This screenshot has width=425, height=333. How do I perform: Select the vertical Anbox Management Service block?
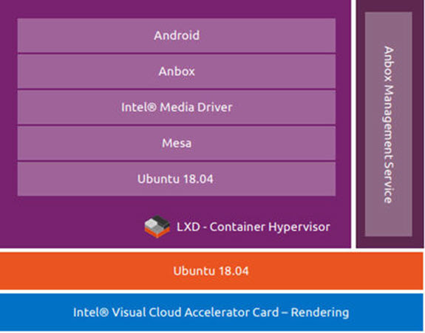(x=388, y=124)
